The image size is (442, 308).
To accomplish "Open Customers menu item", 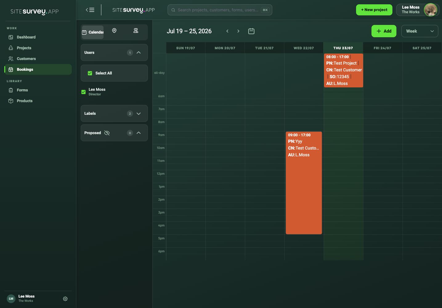I will (38, 59).
